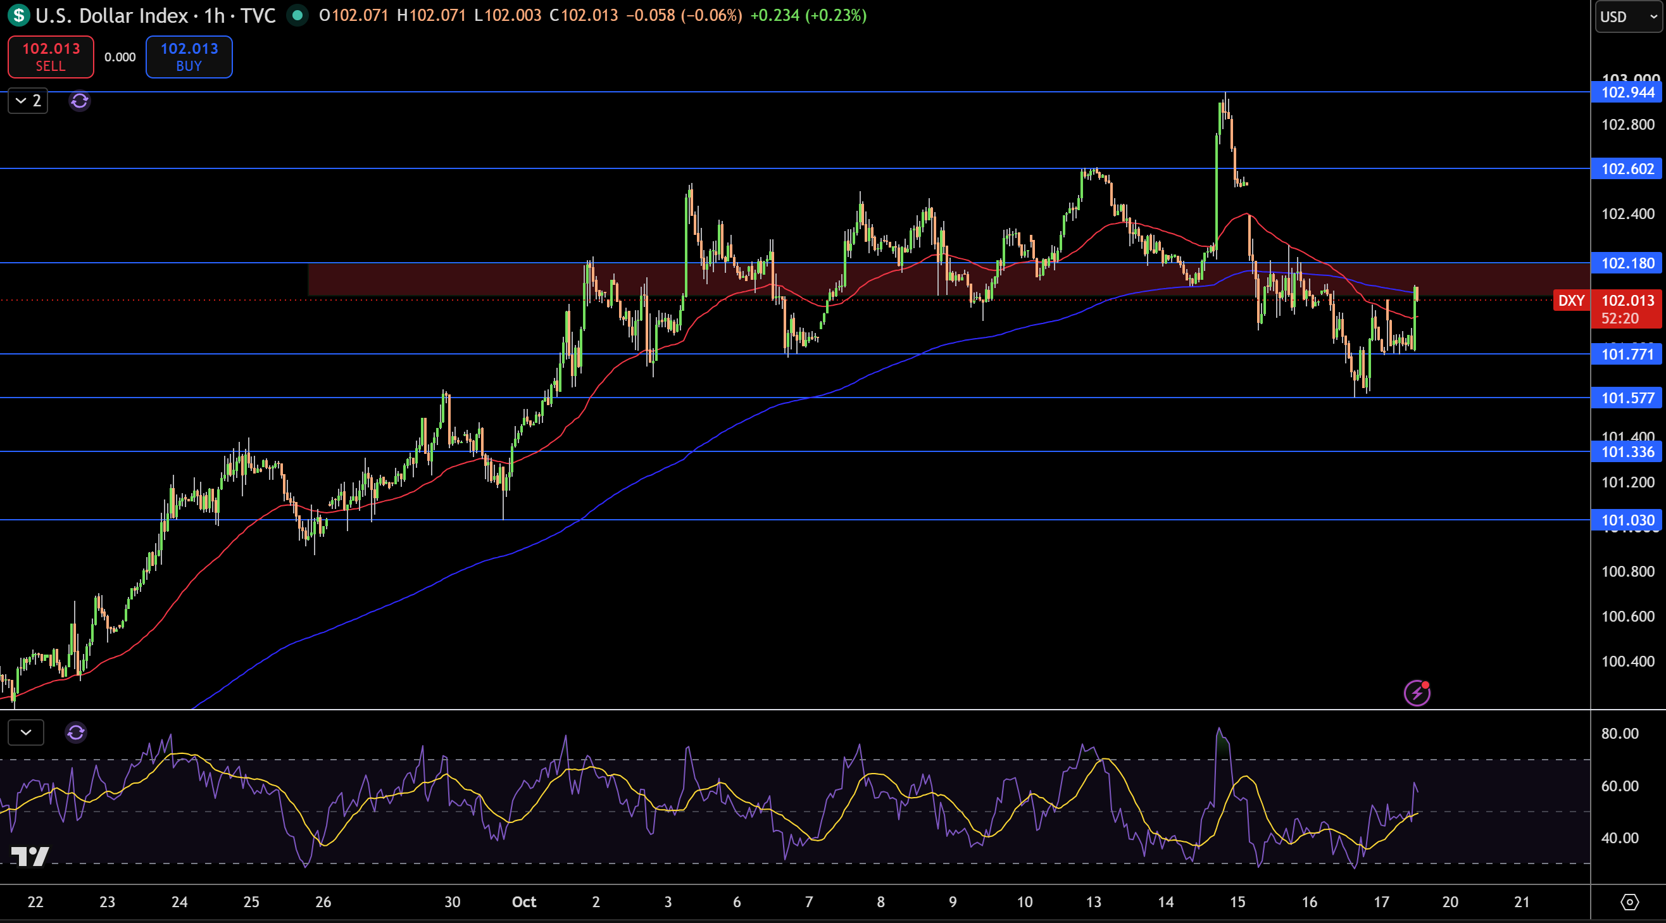This screenshot has width=1666, height=923.
Task: Collapse the RSI pane legend chevron
Action: click(26, 732)
